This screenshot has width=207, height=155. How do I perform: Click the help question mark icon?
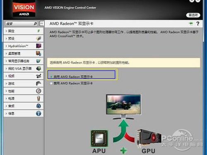coord(198,24)
